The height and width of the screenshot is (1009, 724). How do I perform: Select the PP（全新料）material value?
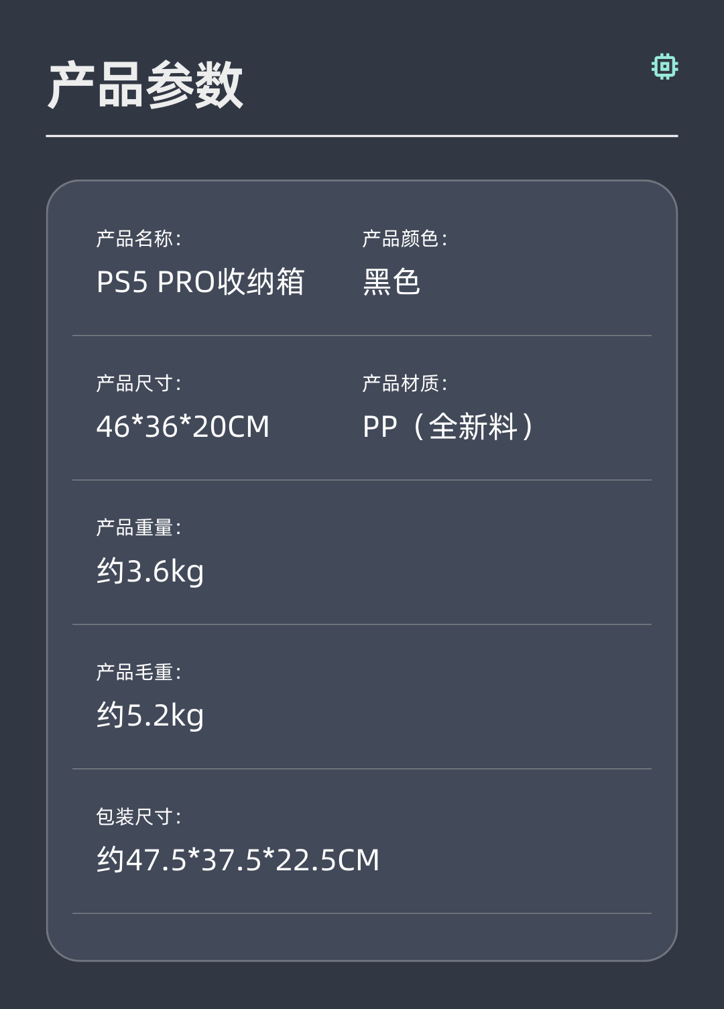click(x=448, y=427)
